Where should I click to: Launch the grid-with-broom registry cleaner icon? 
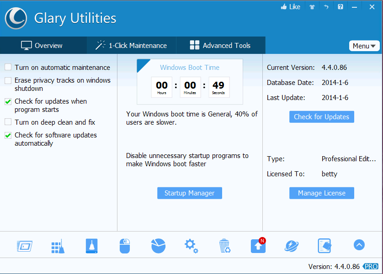pyautogui.click(x=58, y=246)
